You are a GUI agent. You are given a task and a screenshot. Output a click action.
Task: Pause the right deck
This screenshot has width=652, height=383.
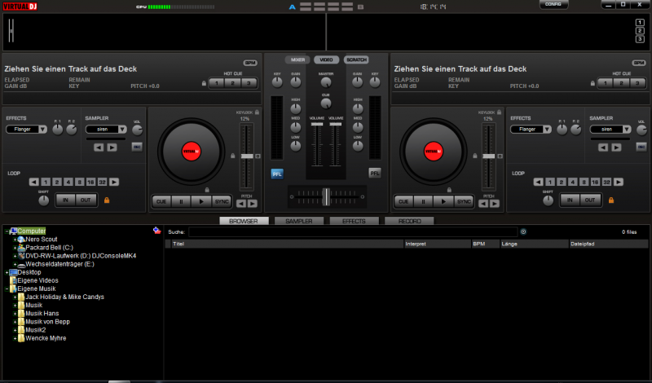pos(424,200)
